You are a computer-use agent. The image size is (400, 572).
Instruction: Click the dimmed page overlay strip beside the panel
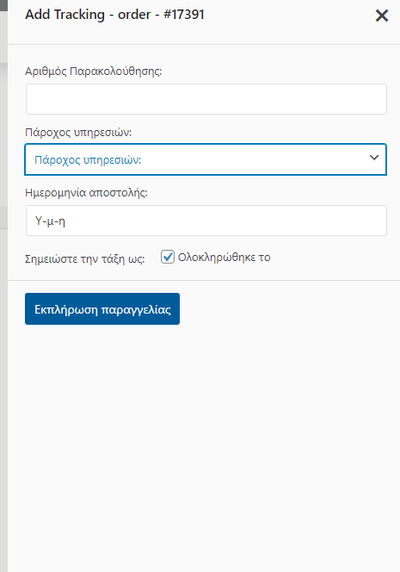pyautogui.click(x=3, y=328)
